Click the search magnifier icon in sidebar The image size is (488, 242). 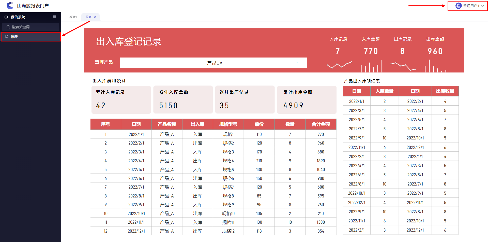(x=8, y=27)
